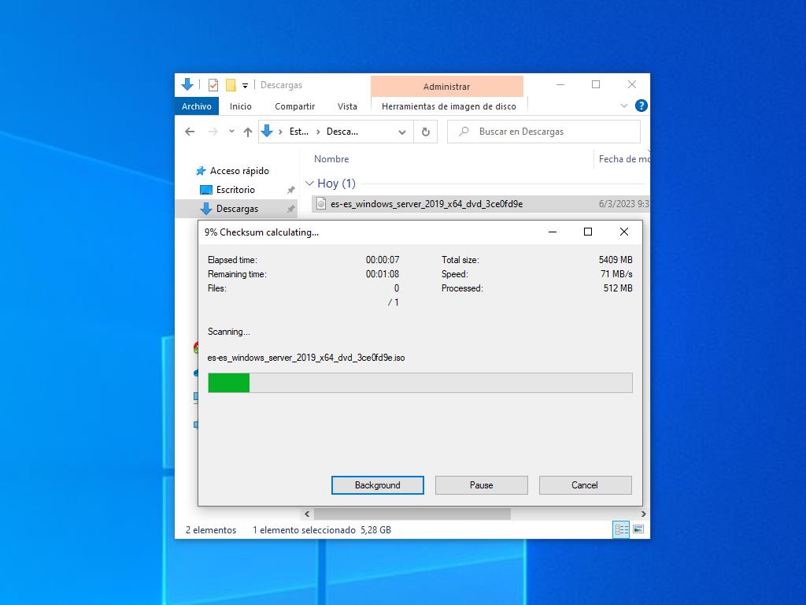The width and height of the screenshot is (806, 605).
Task: Open Herramientas de imagen de disco tab
Action: click(449, 106)
